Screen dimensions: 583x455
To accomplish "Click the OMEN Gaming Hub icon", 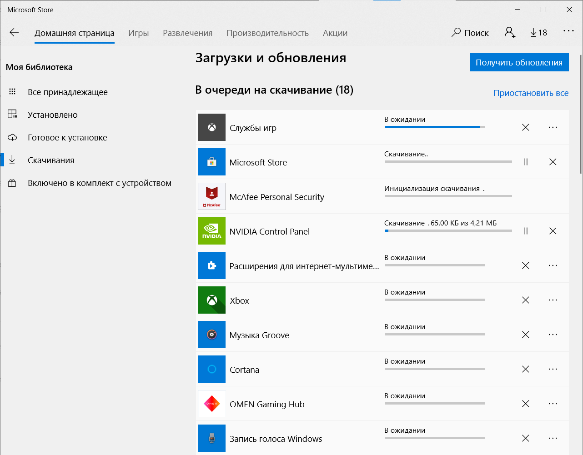I will click(212, 404).
